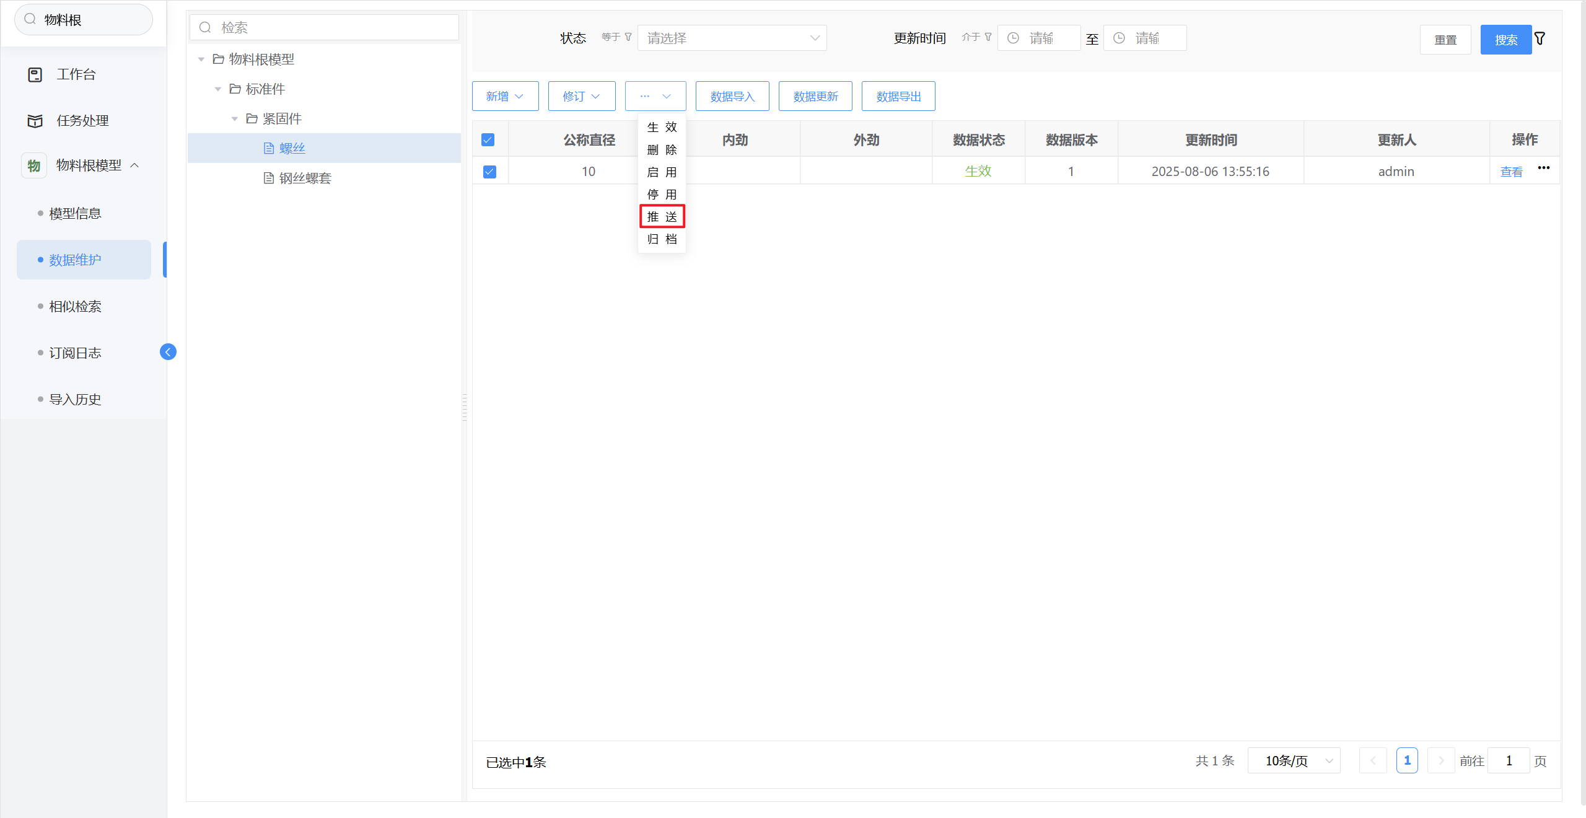This screenshot has width=1586, height=818.
Task: Choose 归档 from the dropdown menu
Action: pyautogui.click(x=662, y=239)
